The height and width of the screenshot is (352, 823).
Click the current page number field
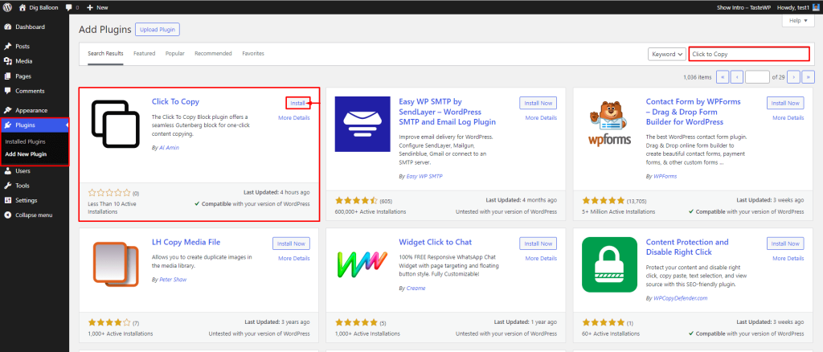click(757, 77)
